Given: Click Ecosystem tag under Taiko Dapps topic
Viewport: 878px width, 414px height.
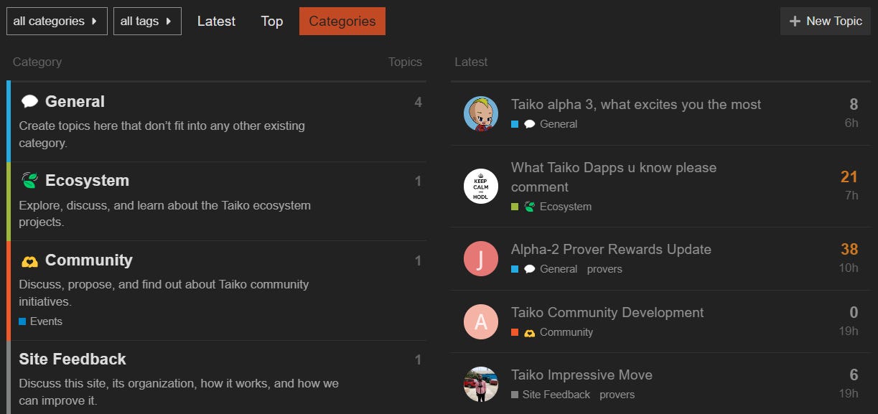Looking at the screenshot, I should click(x=566, y=207).
